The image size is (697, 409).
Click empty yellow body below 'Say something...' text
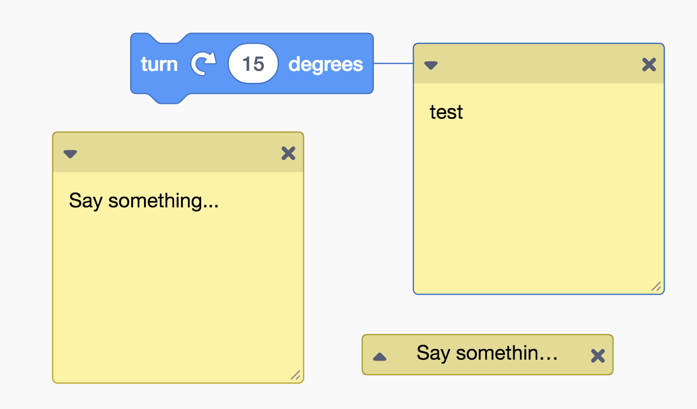coord(178,292)
